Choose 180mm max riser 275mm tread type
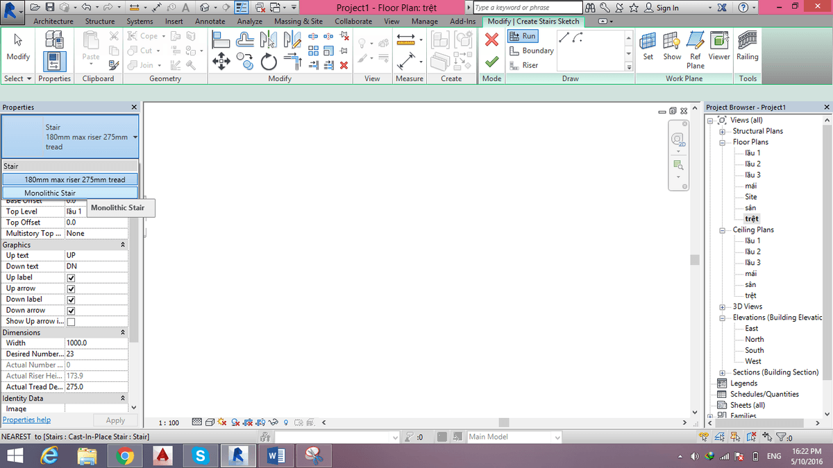The height and width of the screenshot is (468, 833). click(x=70, y=180)
